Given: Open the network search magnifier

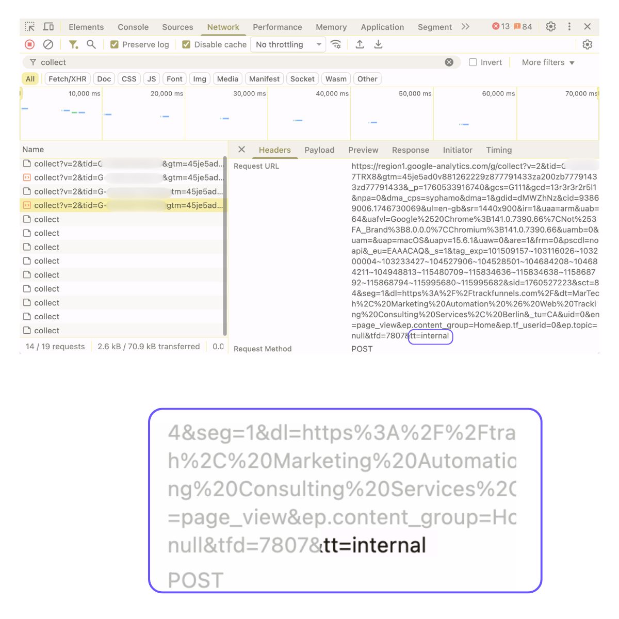Looking at the screenshot, I should (x=91, y=45).
